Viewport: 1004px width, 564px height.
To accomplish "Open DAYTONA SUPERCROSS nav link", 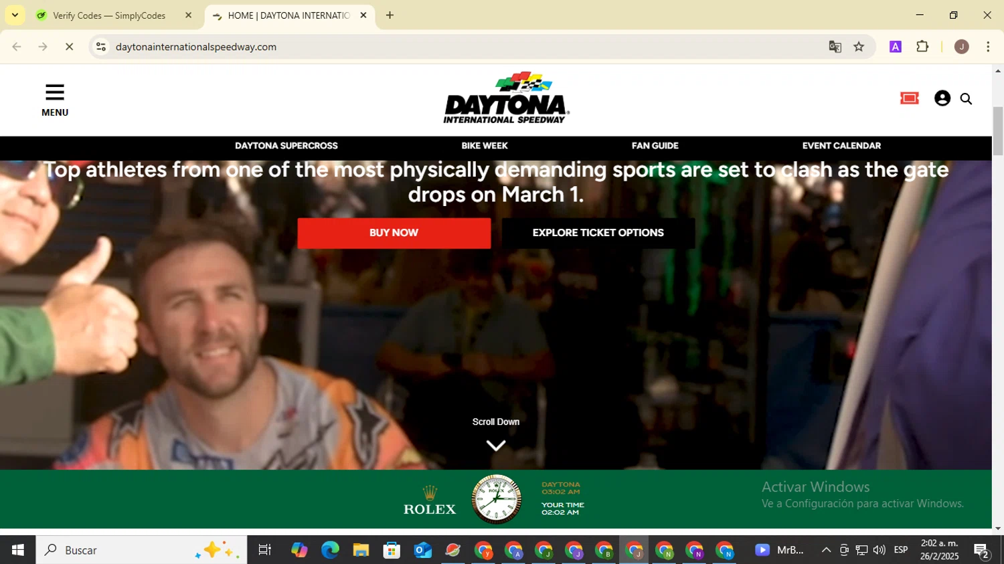I will 286,146.
